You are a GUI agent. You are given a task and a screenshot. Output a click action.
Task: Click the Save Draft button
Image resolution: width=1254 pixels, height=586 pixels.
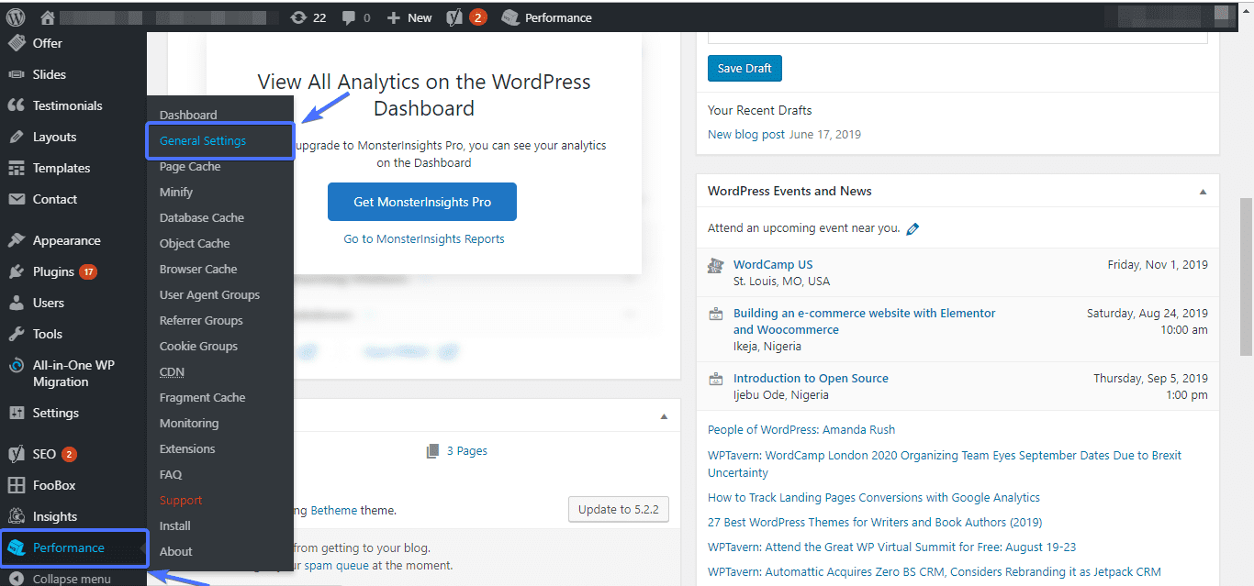click(745, 69)
